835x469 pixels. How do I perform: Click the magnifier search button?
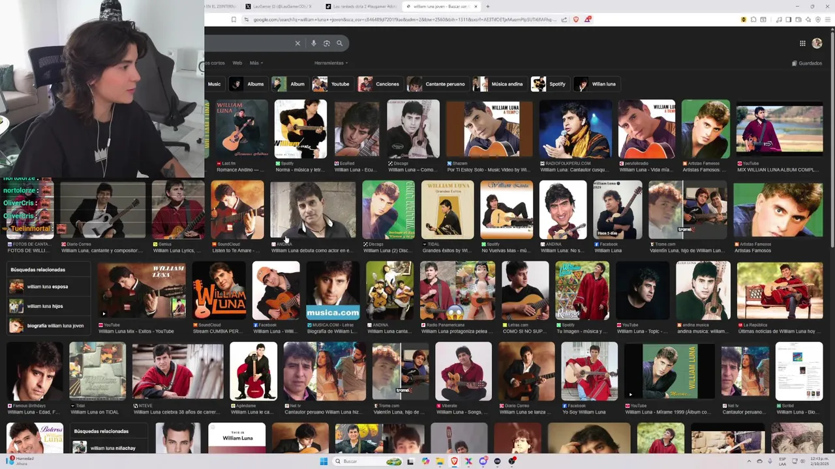tap(340, 43)
